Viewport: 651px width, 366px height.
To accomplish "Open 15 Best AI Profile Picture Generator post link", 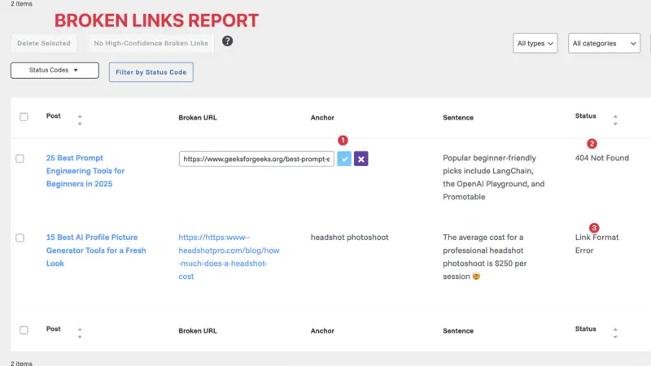I will (96, 251).
